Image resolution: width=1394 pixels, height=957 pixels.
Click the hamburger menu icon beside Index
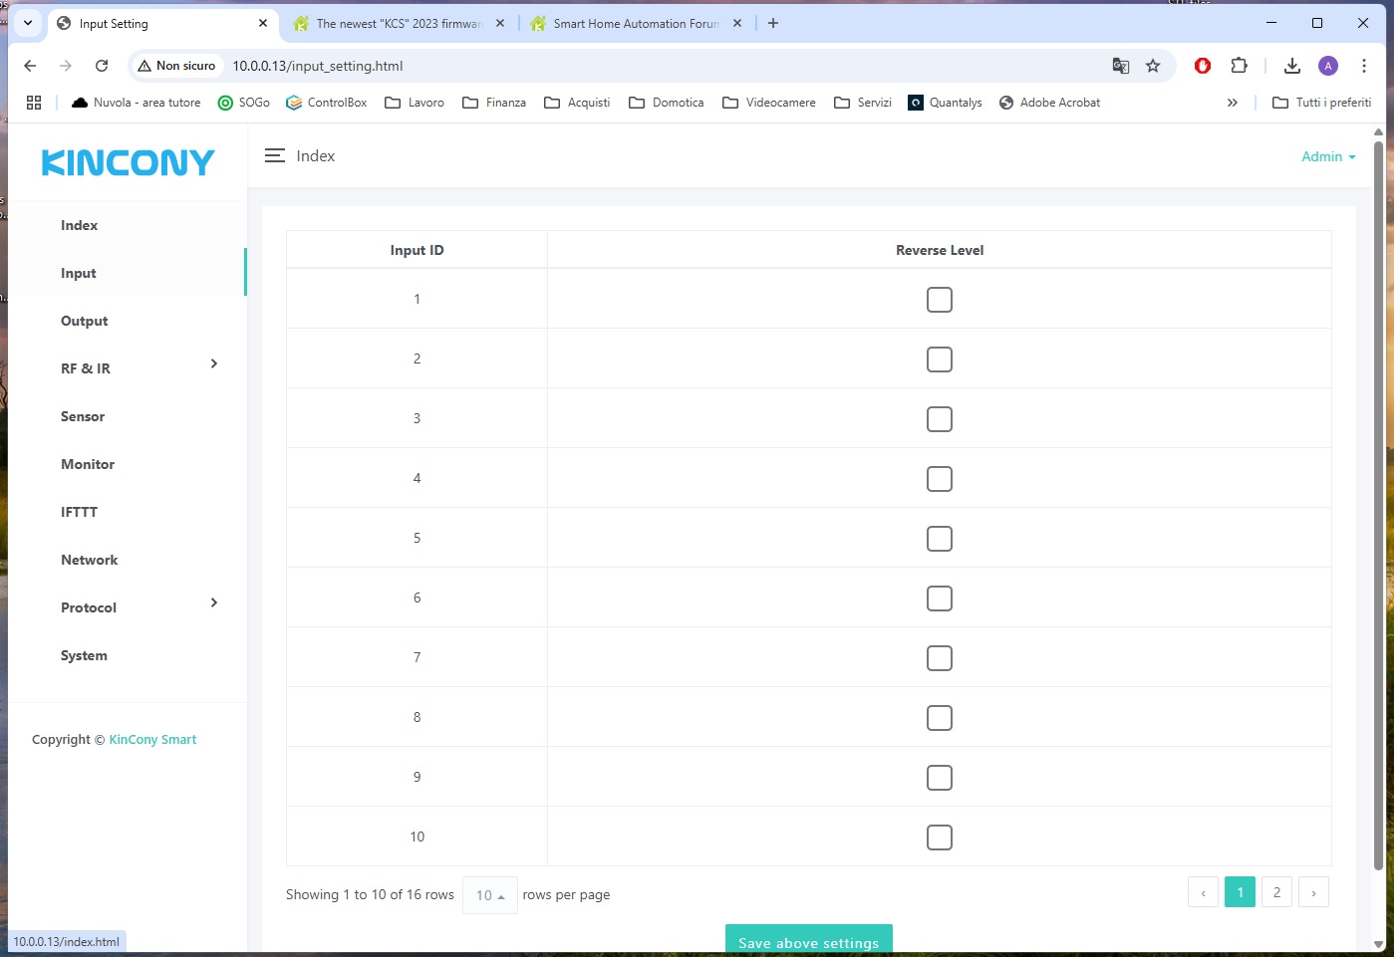(x=274, y=156)
